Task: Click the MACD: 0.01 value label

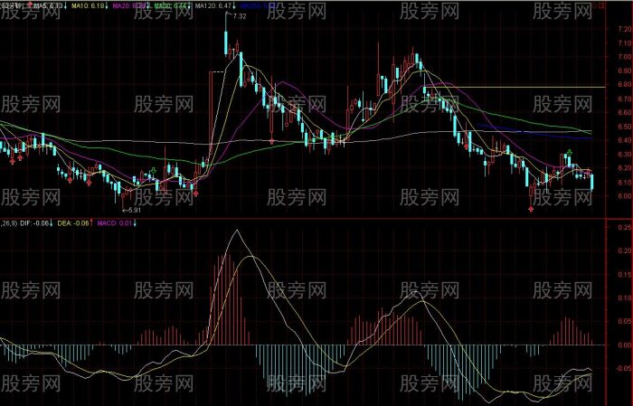Action: (115, 222)
